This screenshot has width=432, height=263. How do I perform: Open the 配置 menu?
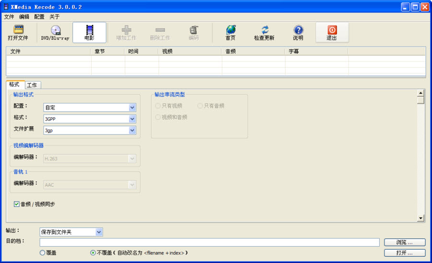[39, 17]
